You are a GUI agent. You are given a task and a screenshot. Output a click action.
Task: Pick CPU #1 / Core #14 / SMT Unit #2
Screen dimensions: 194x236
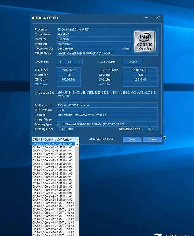tap(52, 232)
